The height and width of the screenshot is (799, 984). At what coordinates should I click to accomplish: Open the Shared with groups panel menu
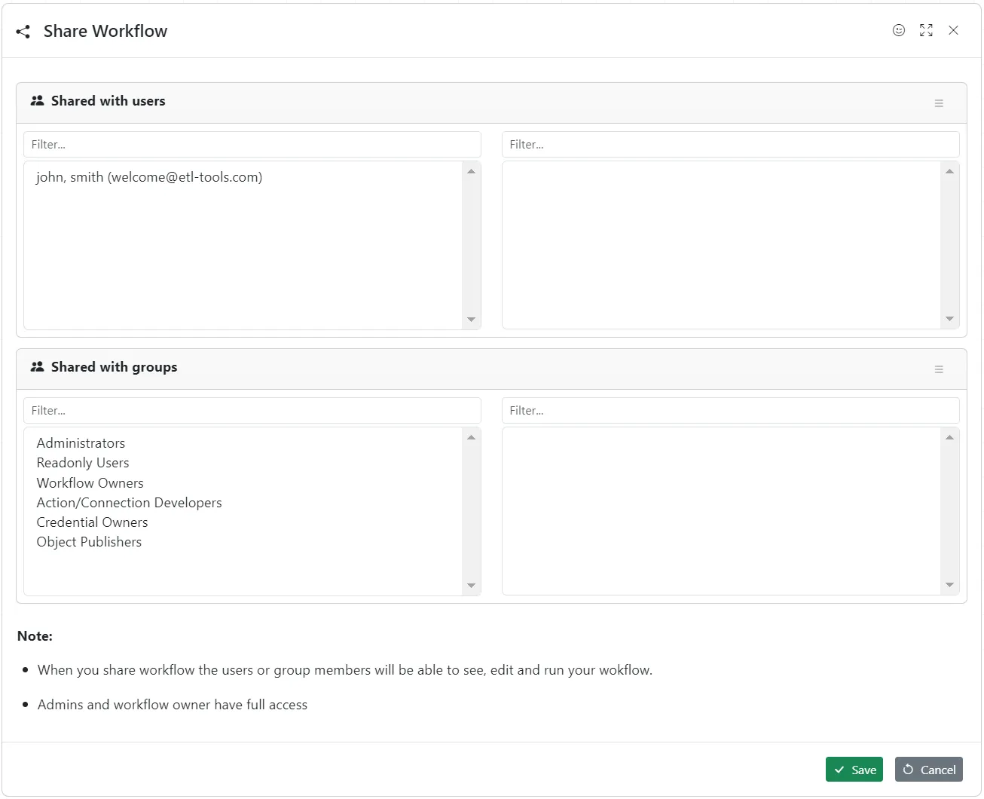[938, 369]
